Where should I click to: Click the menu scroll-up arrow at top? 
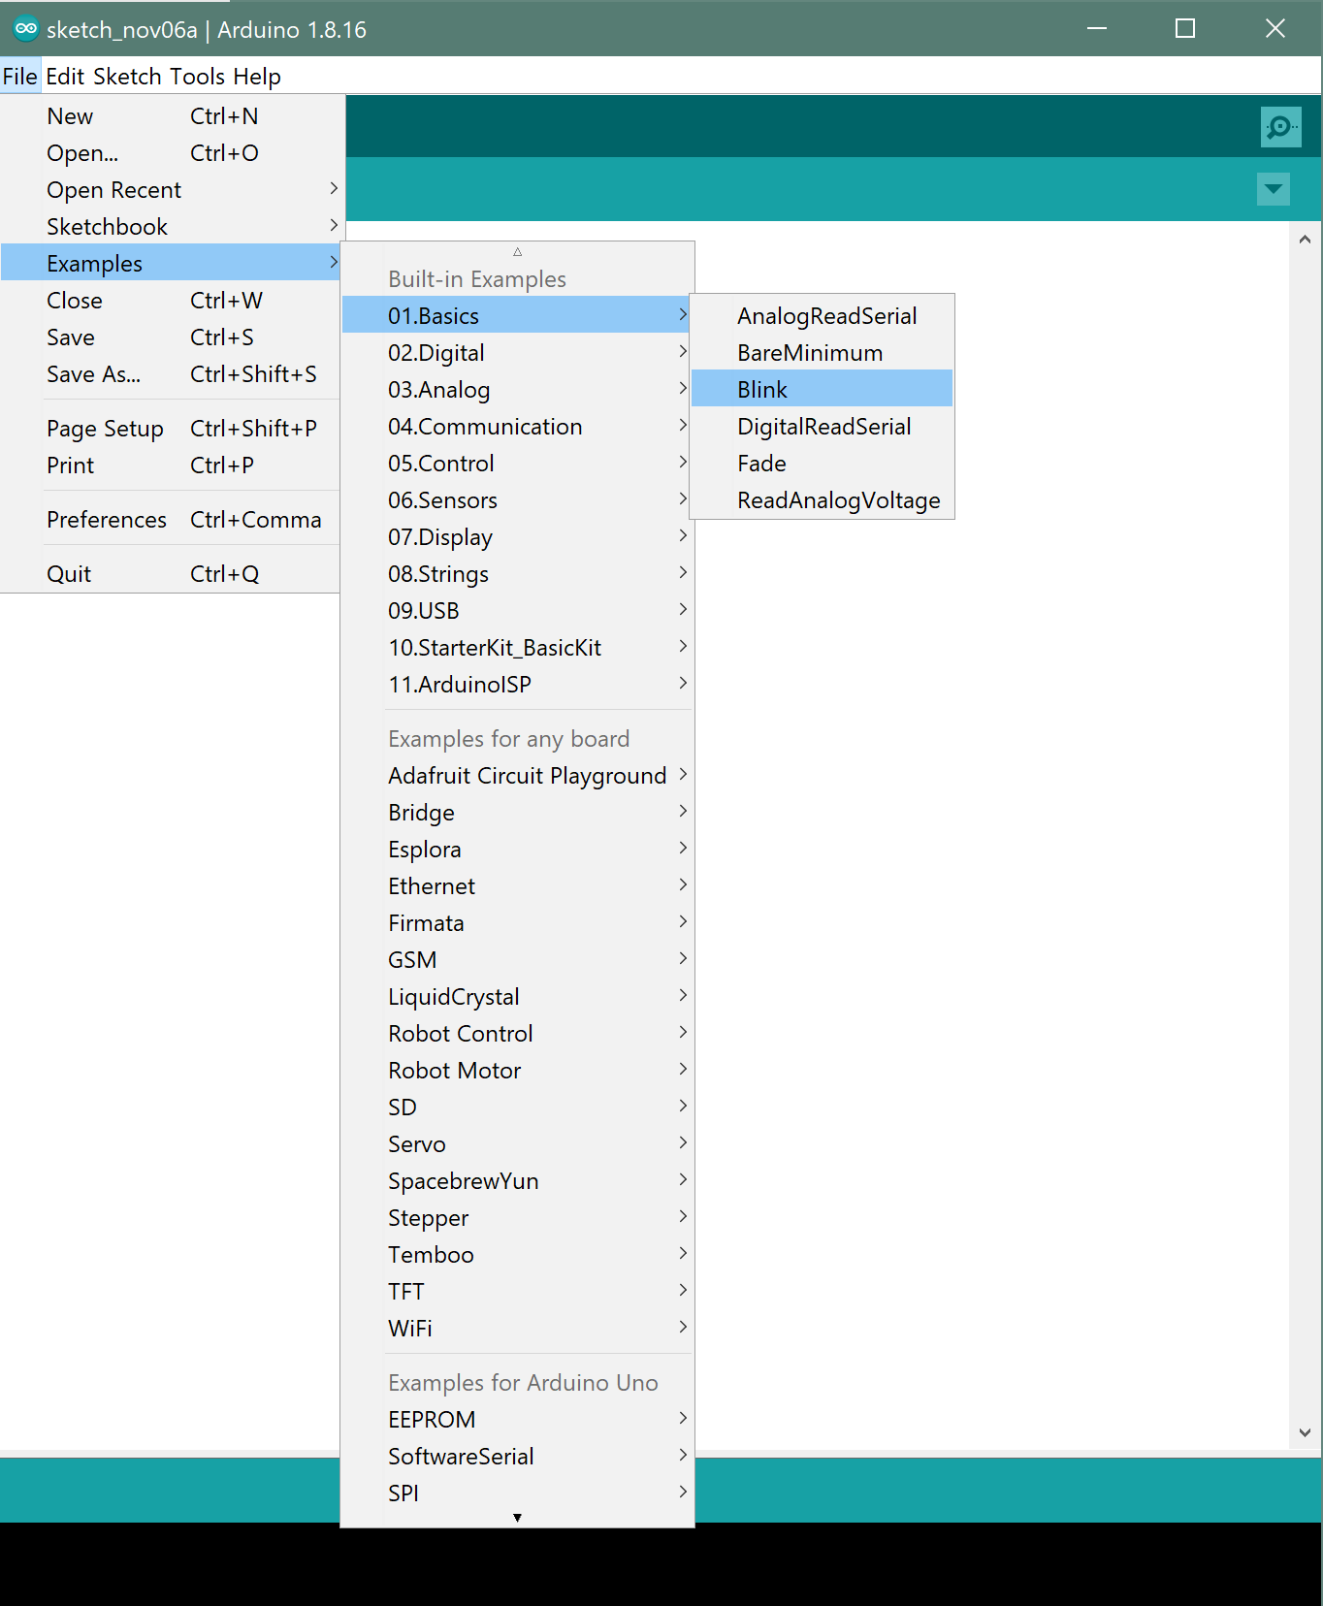(x=517, y=251)
